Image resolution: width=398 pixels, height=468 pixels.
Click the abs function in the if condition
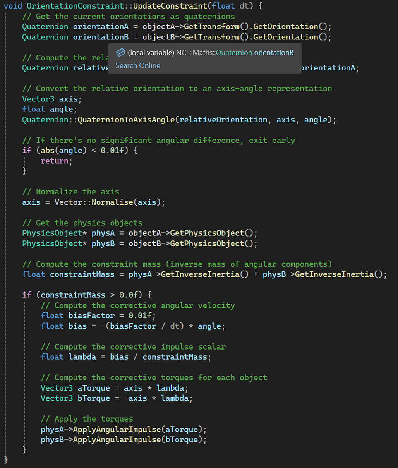[x=48, y=151]
